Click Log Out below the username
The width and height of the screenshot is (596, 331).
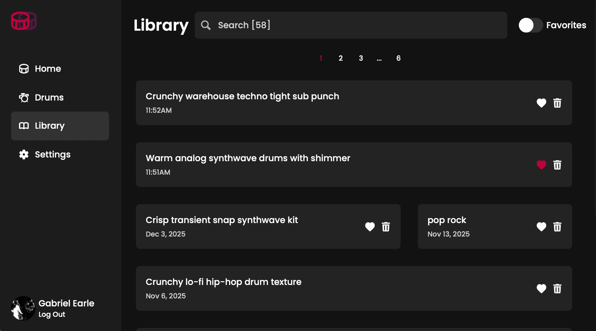click(x=52, y=314)
